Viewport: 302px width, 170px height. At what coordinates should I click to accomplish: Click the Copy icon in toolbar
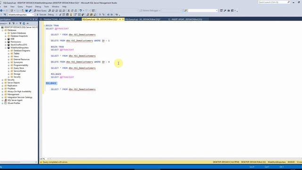coord(72,10)
